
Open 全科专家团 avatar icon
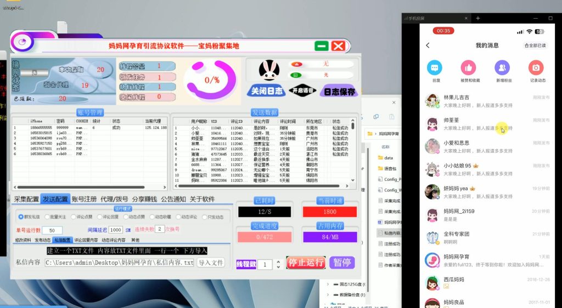432,238
